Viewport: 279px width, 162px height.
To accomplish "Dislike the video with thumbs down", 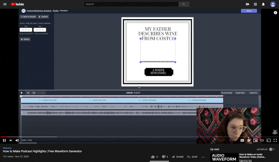I will point(163,157).
